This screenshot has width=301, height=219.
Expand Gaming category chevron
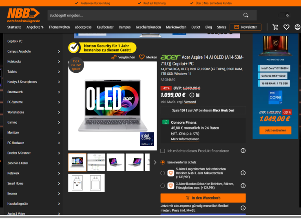(x=59, y=123)
